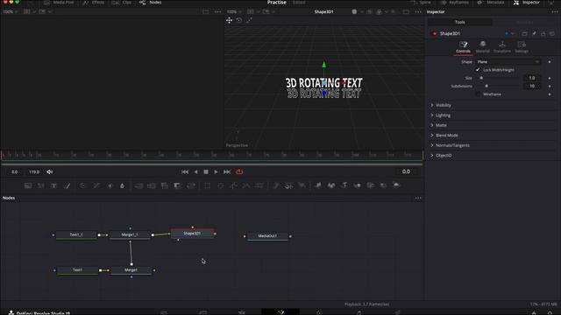Add a Fast Noise node from the toolbar

click(x=41, y=185)
